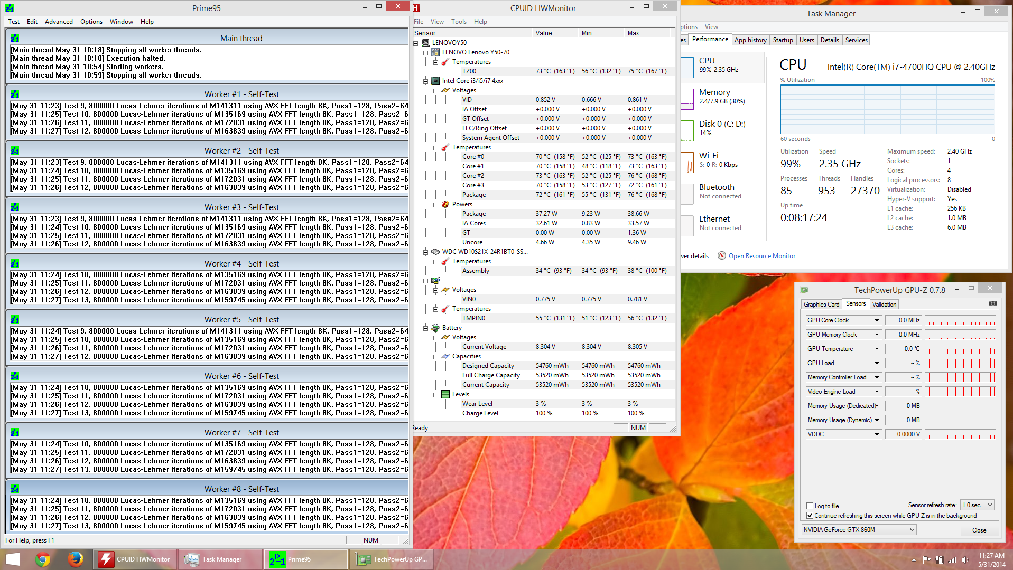Uncheck Continue refreshing in background option

[810, 516]
